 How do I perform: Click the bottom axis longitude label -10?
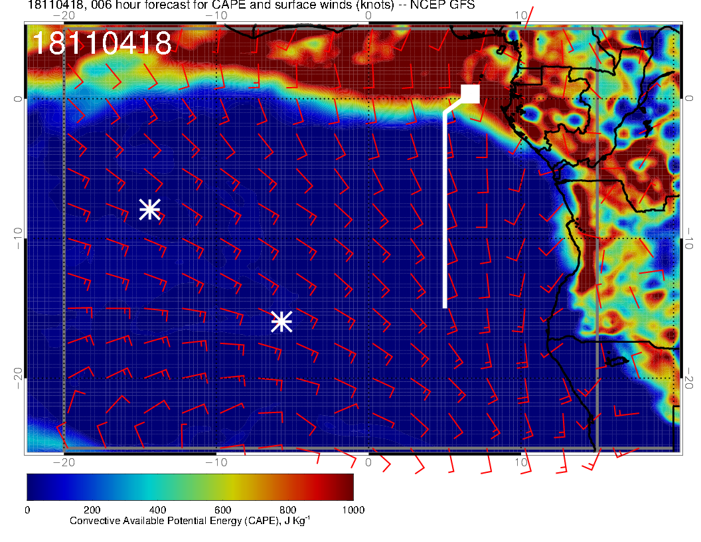coord(216,462)
